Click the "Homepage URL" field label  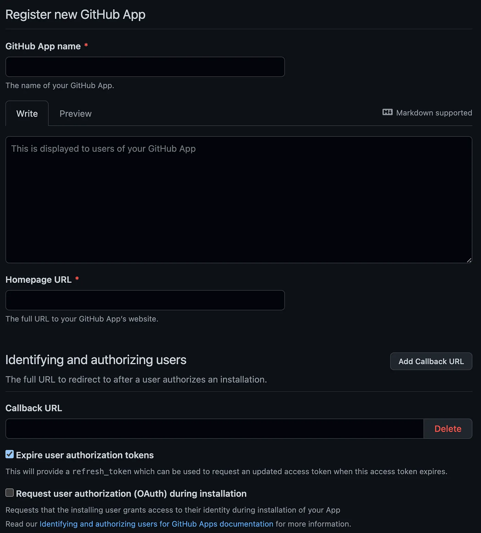point(38,280)
